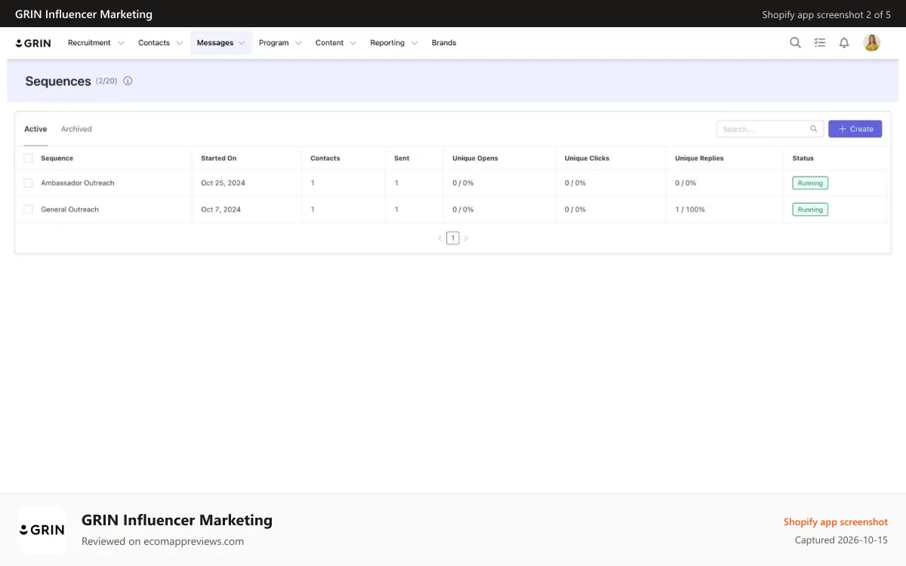Screen dimensions: 906x566
Task: Switch to the Active tab
Action: [35, 129]
